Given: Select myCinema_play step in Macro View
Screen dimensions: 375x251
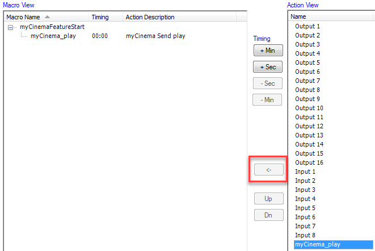Looking at the screenshot, I should pos(53,36).
